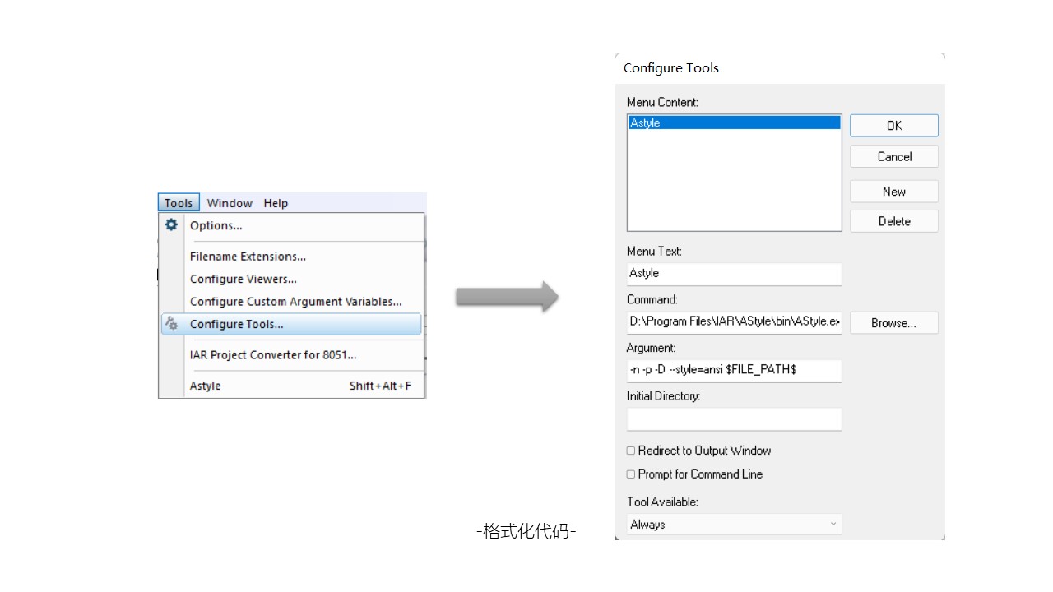The image size is (1053, 592).
Task: Click the gear icon beside Options
Action: pyautogui.click(x=171, y=224)
